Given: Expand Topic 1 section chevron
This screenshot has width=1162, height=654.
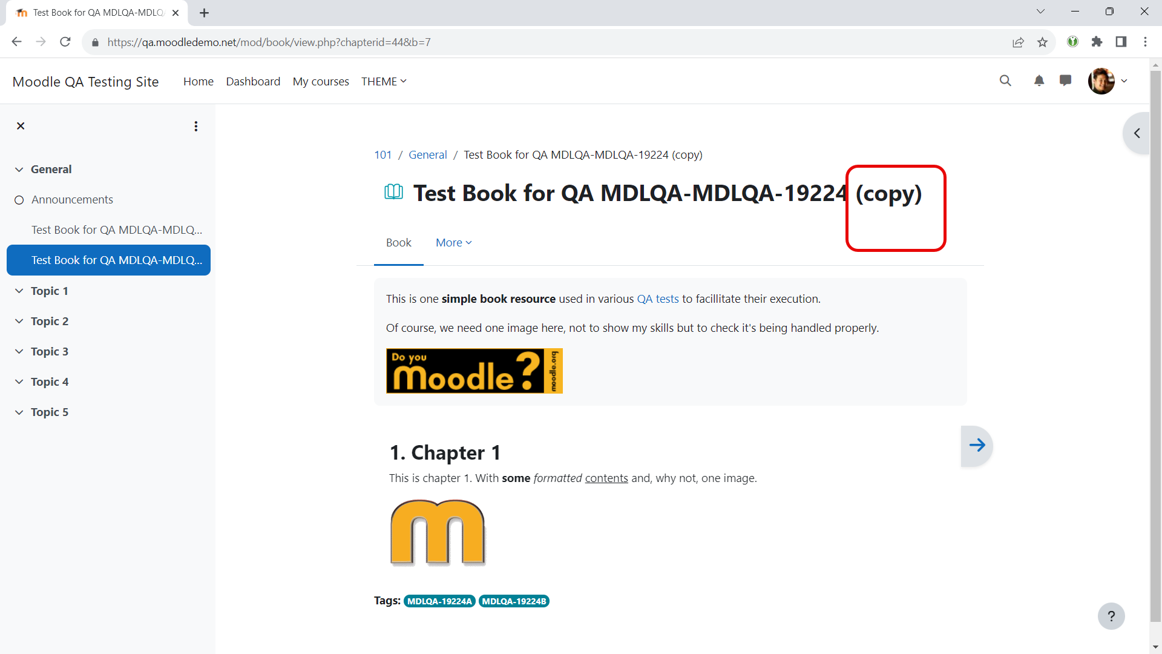Looking at the screenshot, I should 19,291.
